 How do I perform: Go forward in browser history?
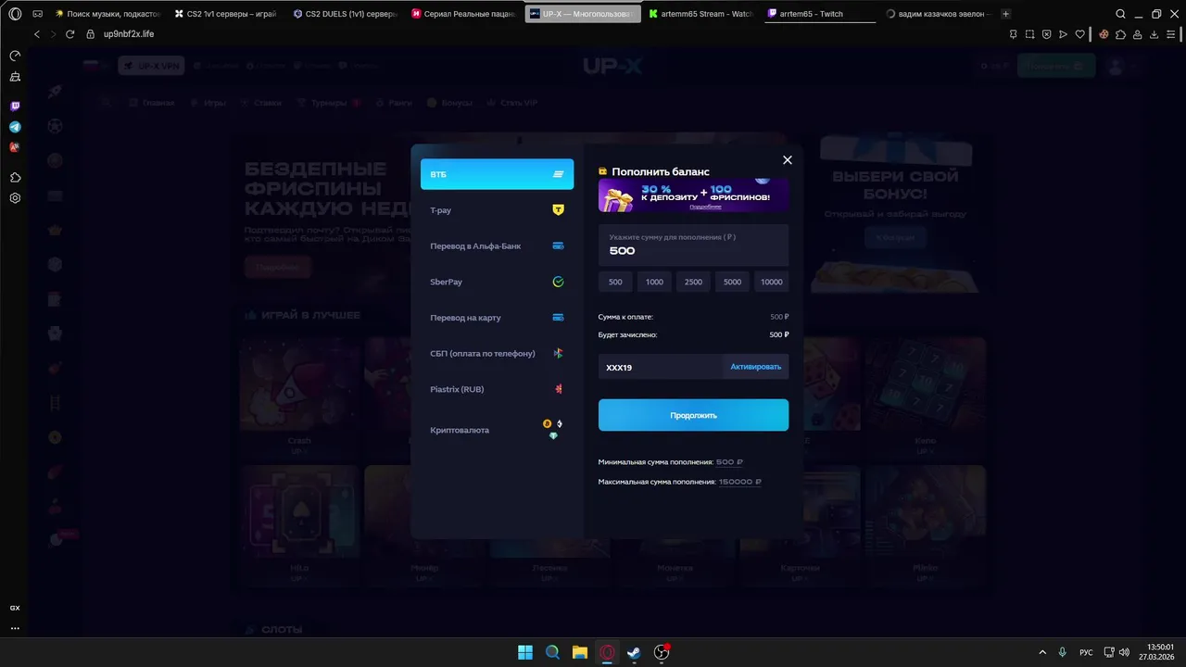pos(53,34)
